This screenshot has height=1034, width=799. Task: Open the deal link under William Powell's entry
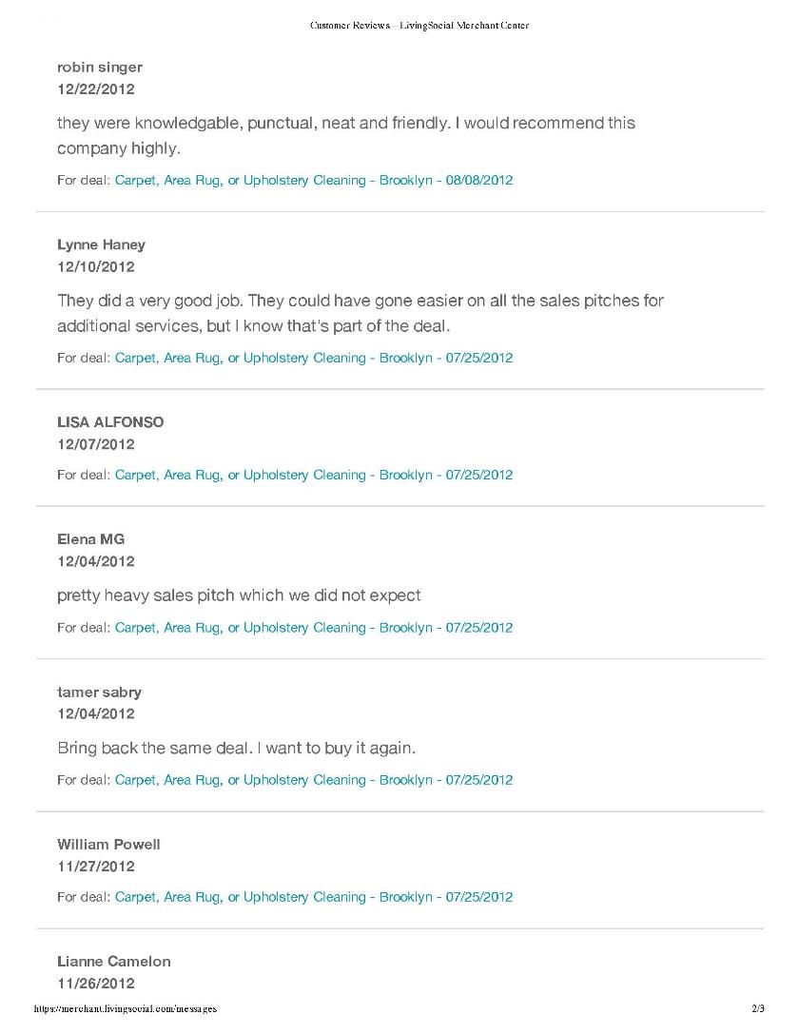click(x=314, y=897)
